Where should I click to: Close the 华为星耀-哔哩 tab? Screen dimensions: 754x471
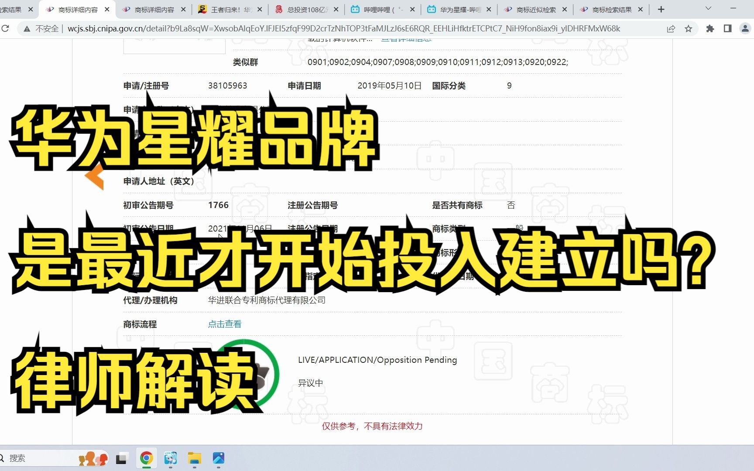point(489,9)
